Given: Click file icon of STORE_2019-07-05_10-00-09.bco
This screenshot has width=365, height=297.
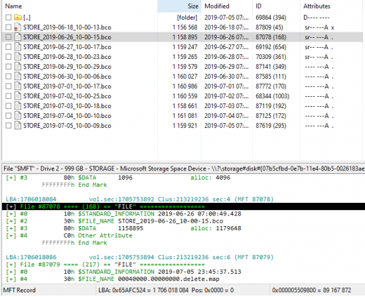Looking at the screenshot, I should 18,125.
